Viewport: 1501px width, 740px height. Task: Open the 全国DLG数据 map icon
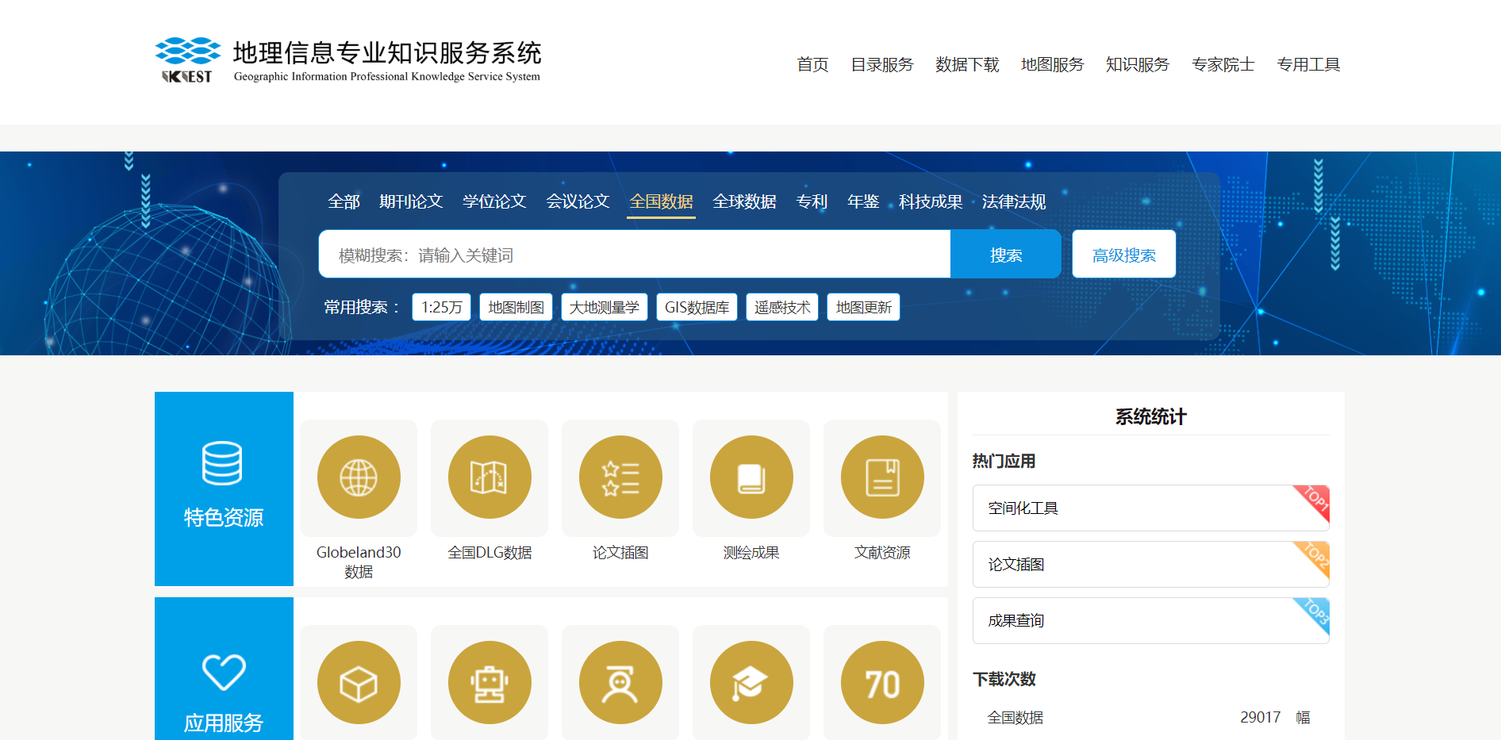click(489, 477)
